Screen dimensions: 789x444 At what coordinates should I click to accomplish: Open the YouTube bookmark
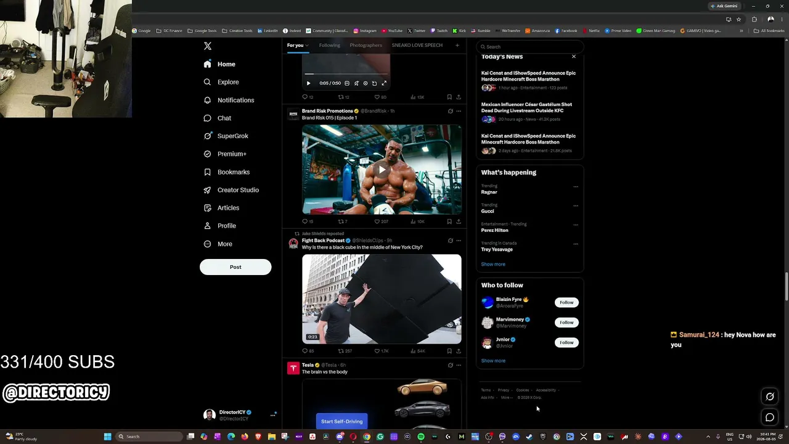point(392,31)
